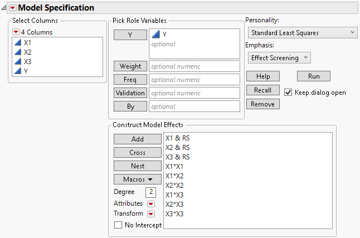Click the By role button
The height and width of the screenshot is (238, 360).
coord(130,106)
